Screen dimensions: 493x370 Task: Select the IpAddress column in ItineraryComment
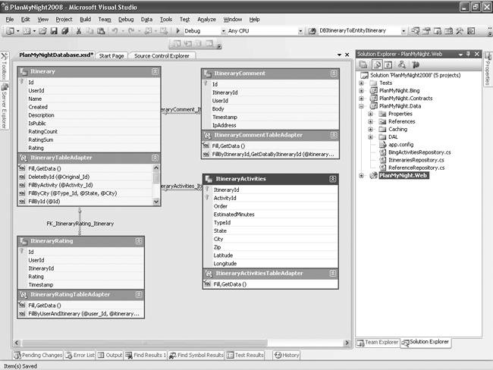coord(271,125)
